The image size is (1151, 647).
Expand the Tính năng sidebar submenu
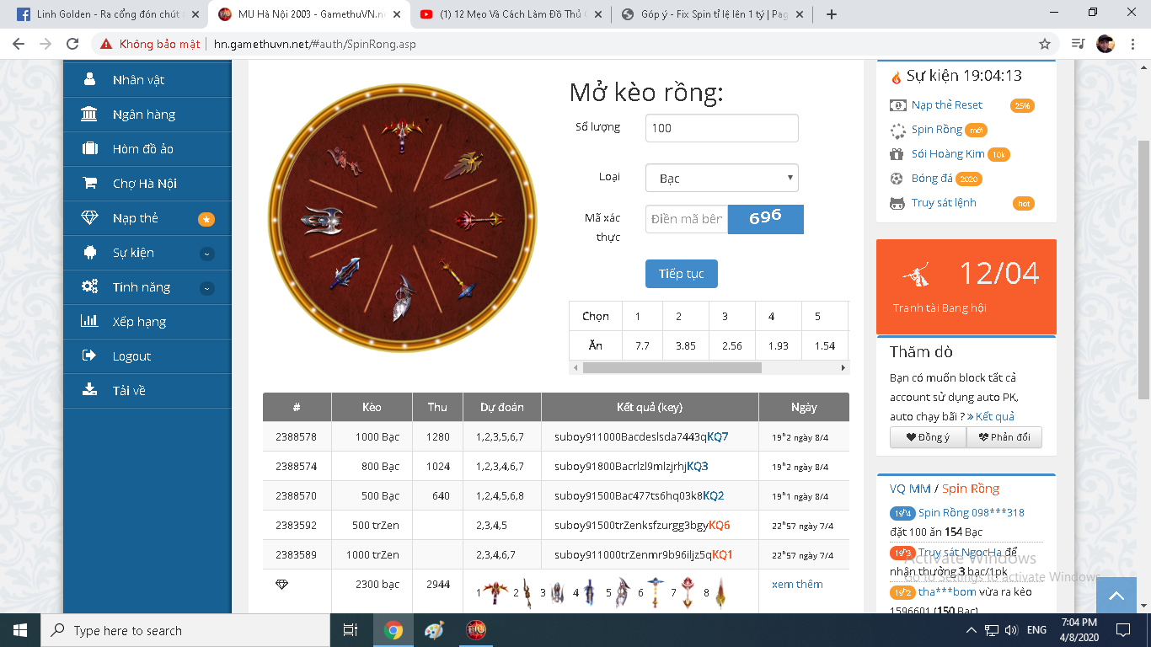point(206,288)
